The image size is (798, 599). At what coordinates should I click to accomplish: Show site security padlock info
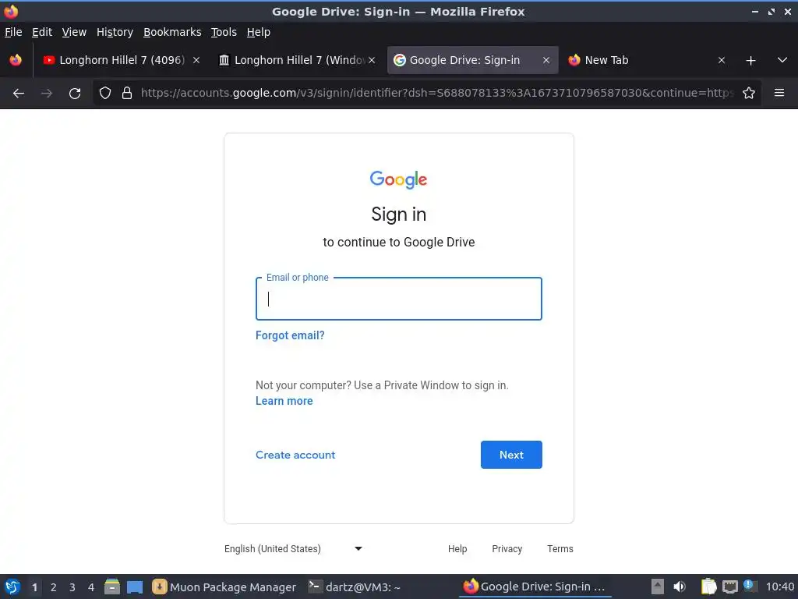127,94
